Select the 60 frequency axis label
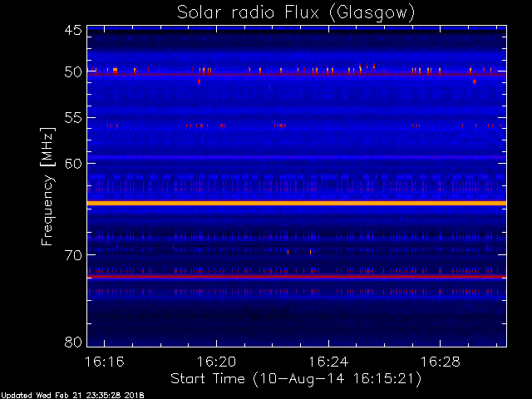Screen dimensions: 532x399 73,164
